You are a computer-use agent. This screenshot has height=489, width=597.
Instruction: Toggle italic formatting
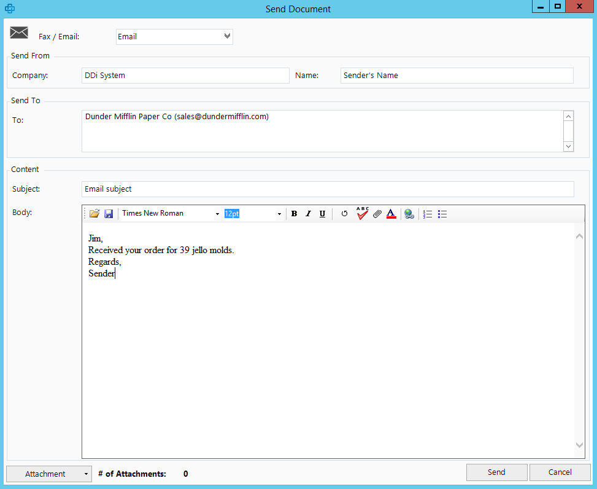click(x=308, y=213)
